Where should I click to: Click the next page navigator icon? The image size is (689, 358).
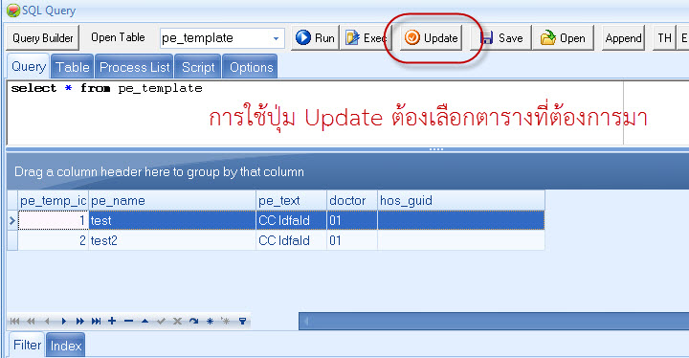(80, 321)
